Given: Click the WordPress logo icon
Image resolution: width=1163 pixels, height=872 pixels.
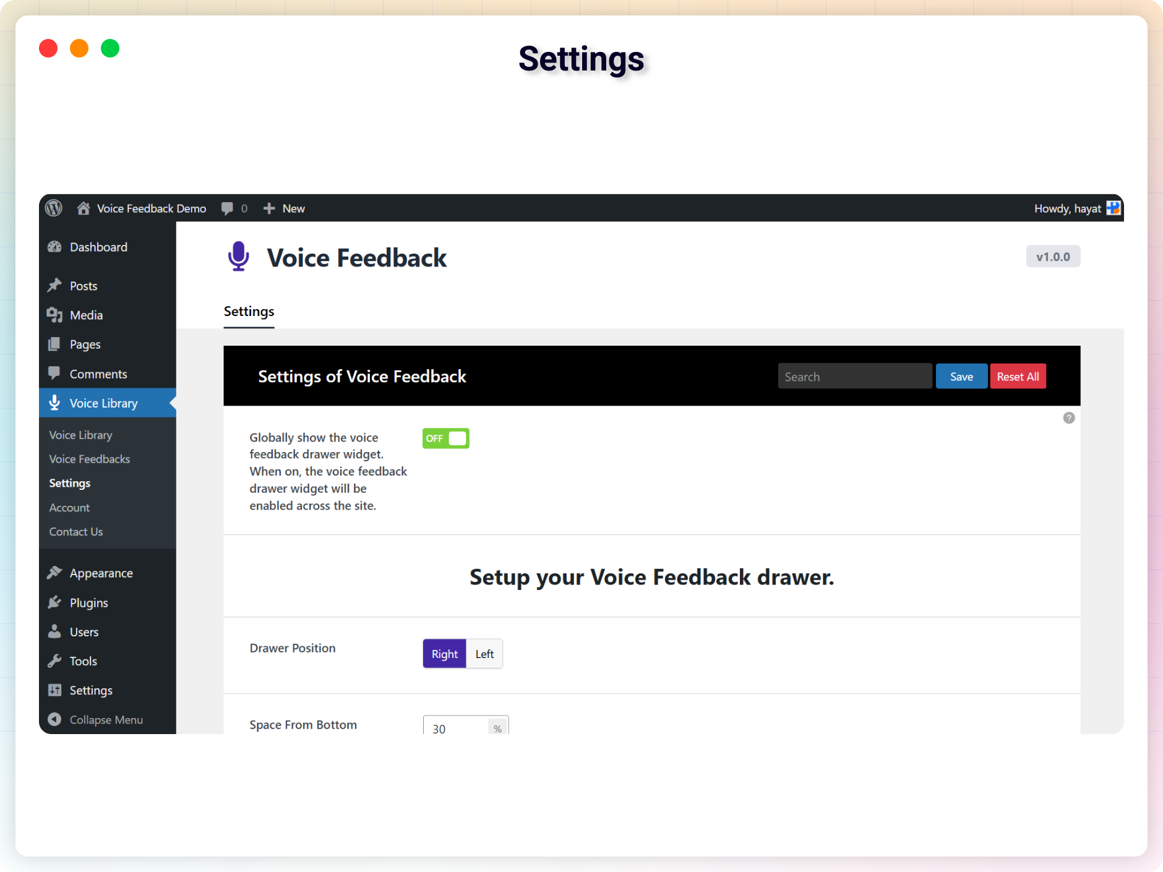Looking at the screenshot, I should (x=54, y=208).
